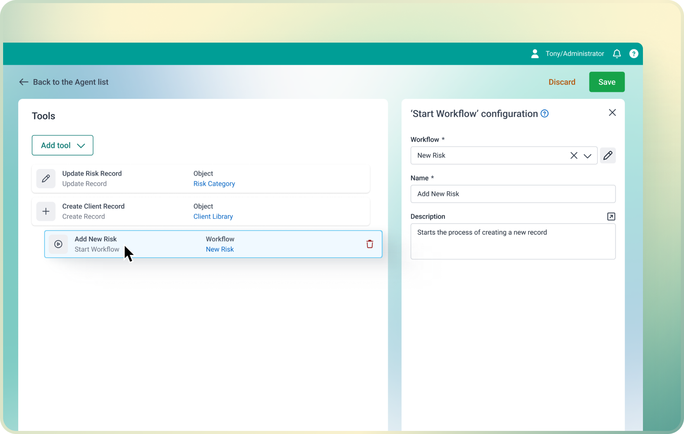Open the Client Library object link
This screenshot has width=684, height=434.
pyautogui.click(x=213, y=216)
